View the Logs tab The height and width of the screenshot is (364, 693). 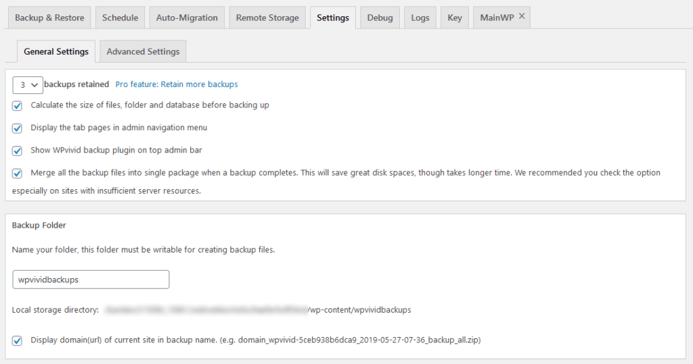point(420,18)
